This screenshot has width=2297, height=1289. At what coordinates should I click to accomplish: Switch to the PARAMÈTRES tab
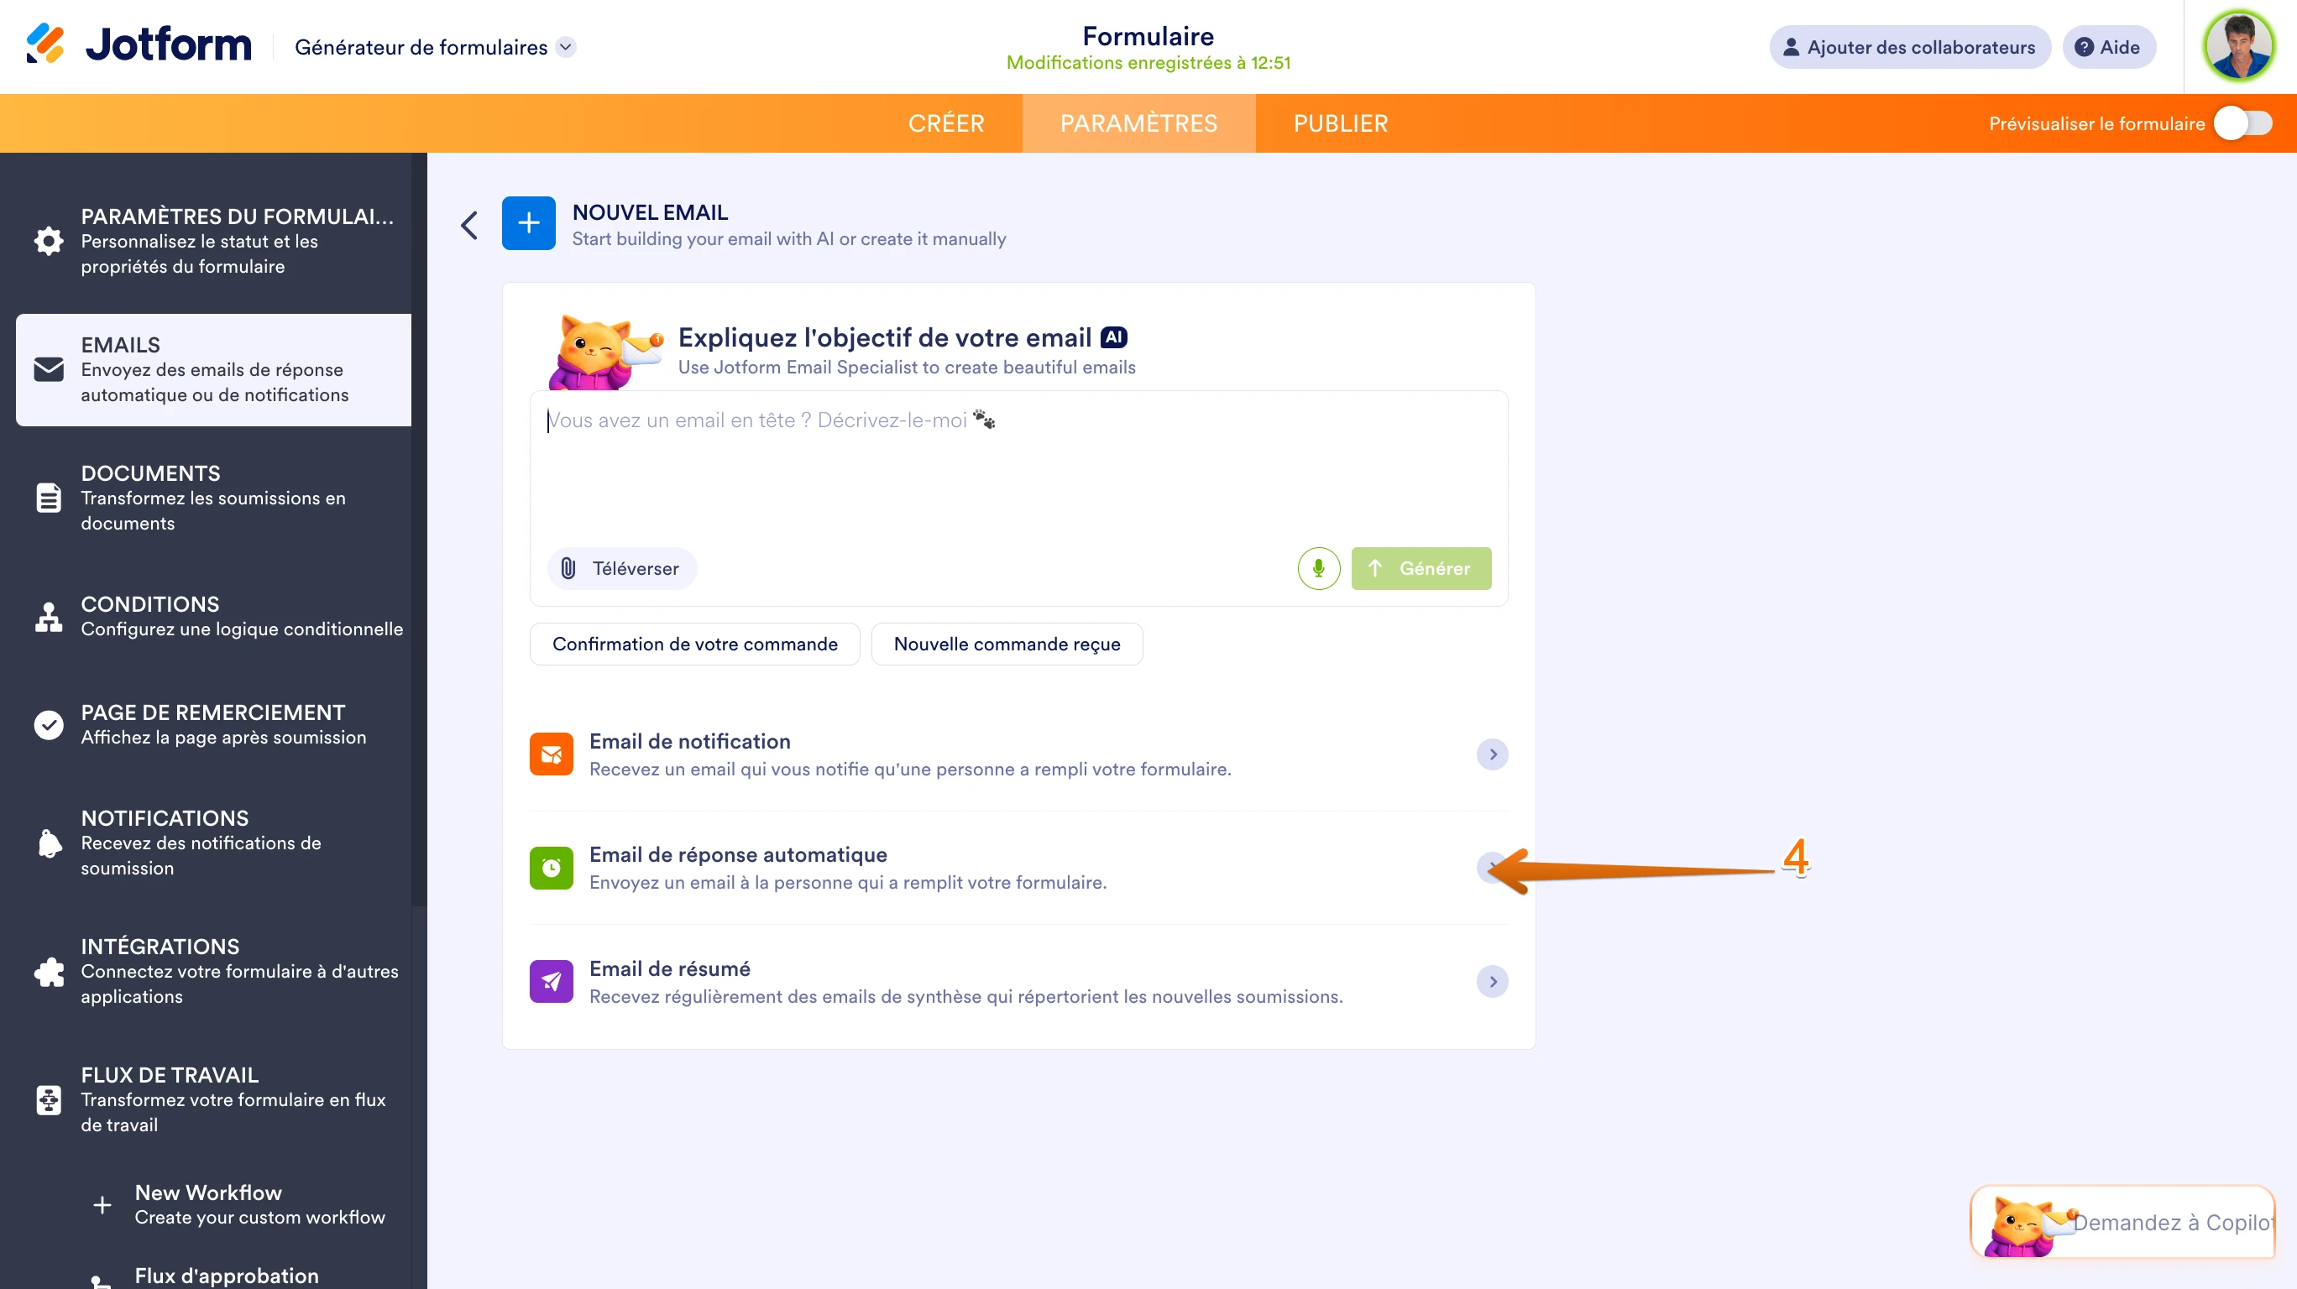tap(1138, 123)
